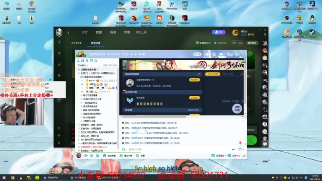Expand the red highlighted channel row
Image resolution: width=322 pixels, height=181 pixels.
click(79, 147)
